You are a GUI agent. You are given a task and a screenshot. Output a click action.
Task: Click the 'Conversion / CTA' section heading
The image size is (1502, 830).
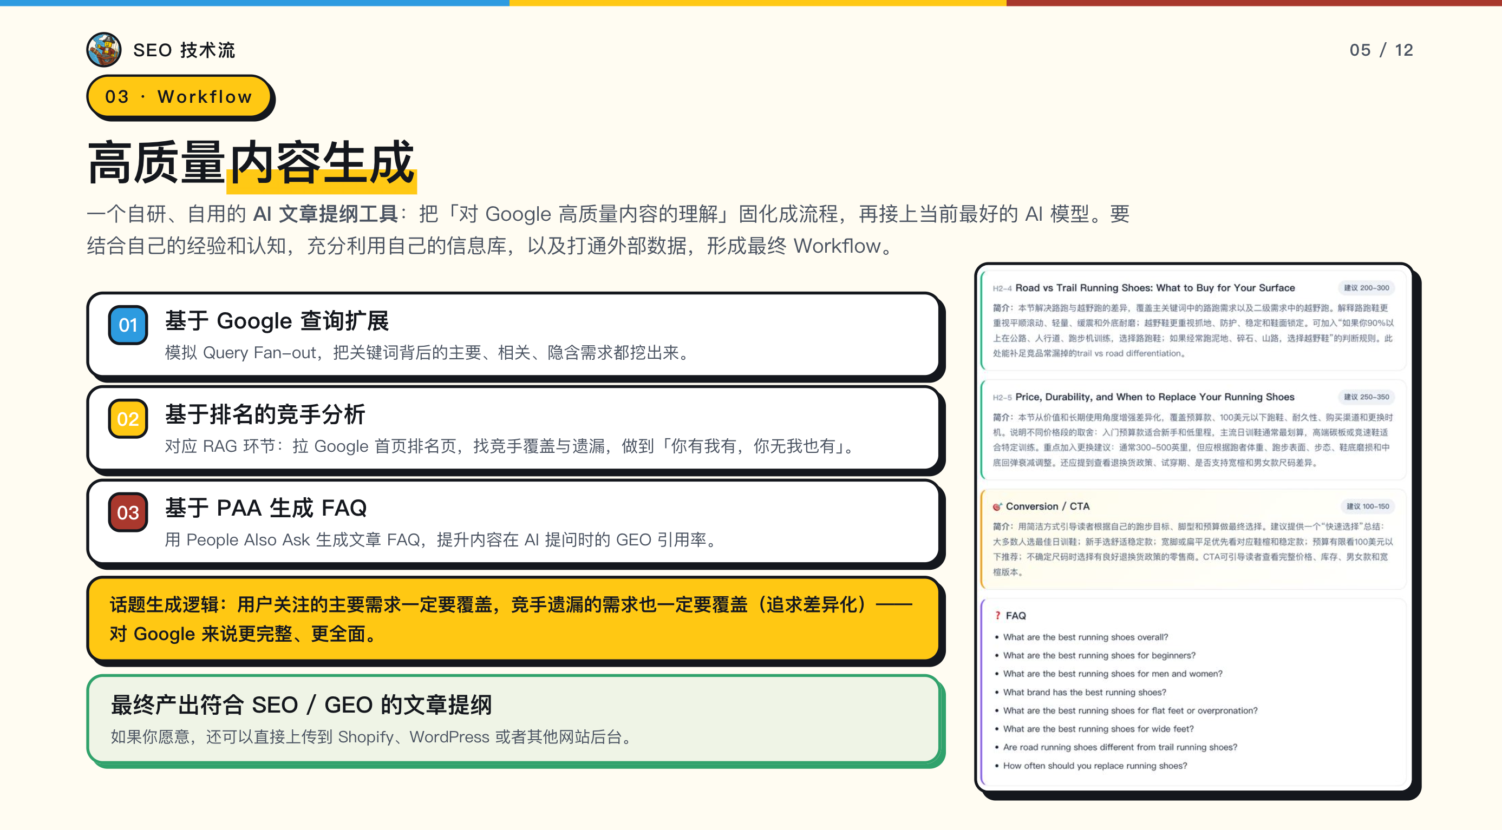pyautogui.click(x=1047, y=506)
